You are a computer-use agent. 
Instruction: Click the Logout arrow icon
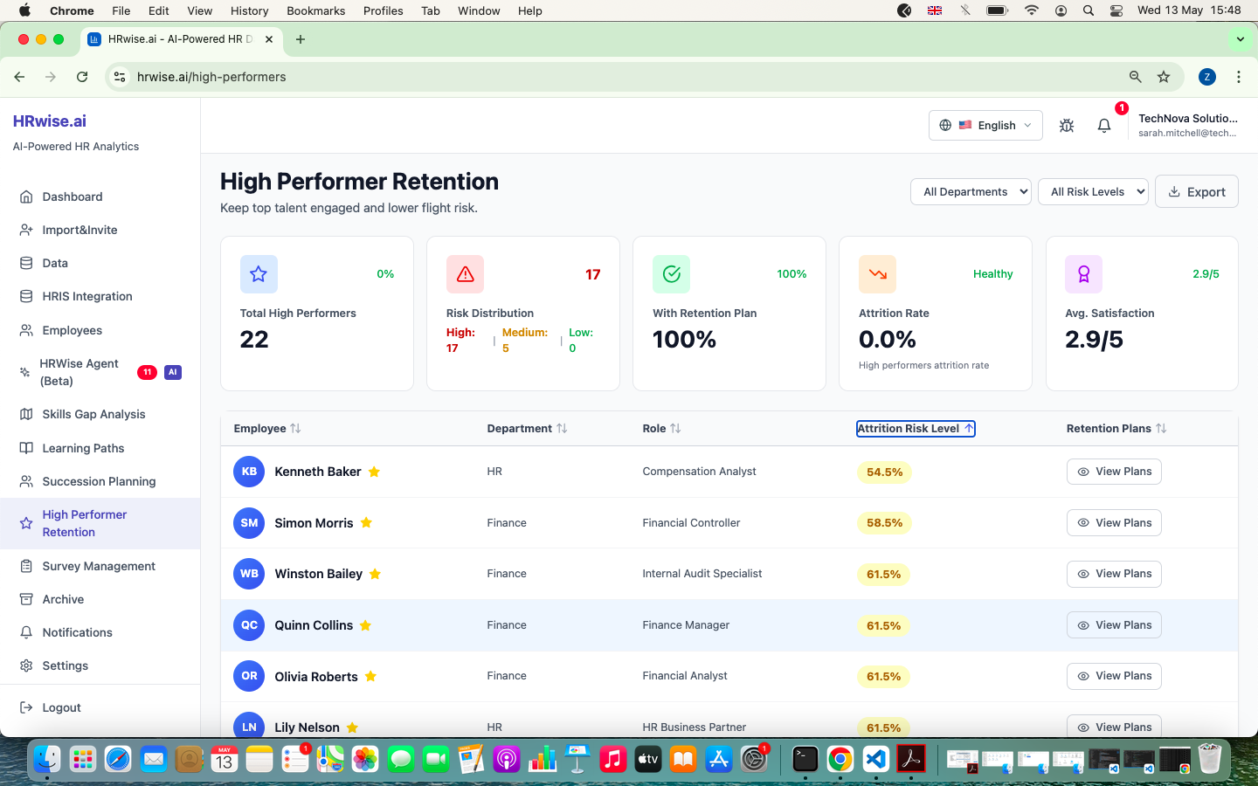tap(26, 707)
